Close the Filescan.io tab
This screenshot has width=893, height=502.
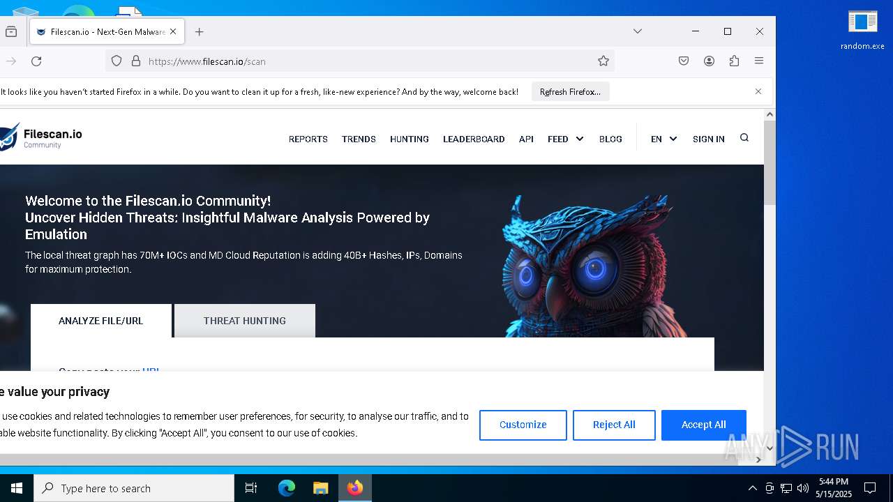173,31
